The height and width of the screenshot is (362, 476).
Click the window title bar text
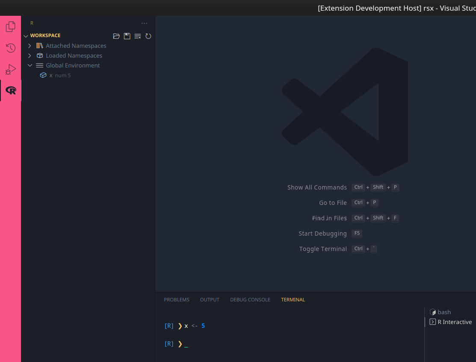click(397, 8)
